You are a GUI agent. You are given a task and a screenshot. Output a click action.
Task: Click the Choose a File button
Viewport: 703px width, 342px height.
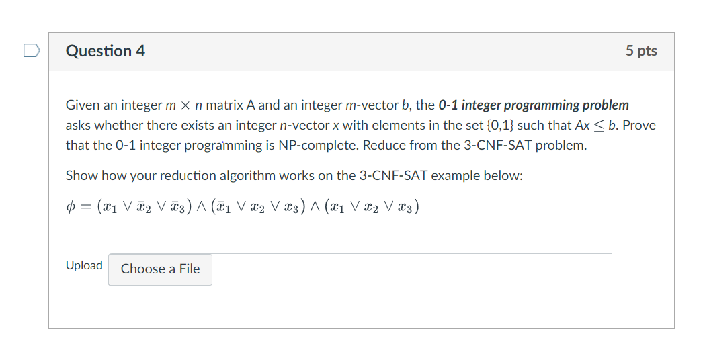(x=160, y=269)
